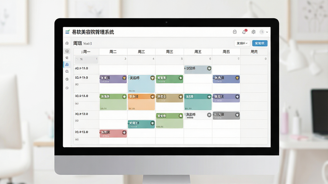Click the 周班 page heading
The height and width of the screenshot is (184, 328).
[78, 43]
